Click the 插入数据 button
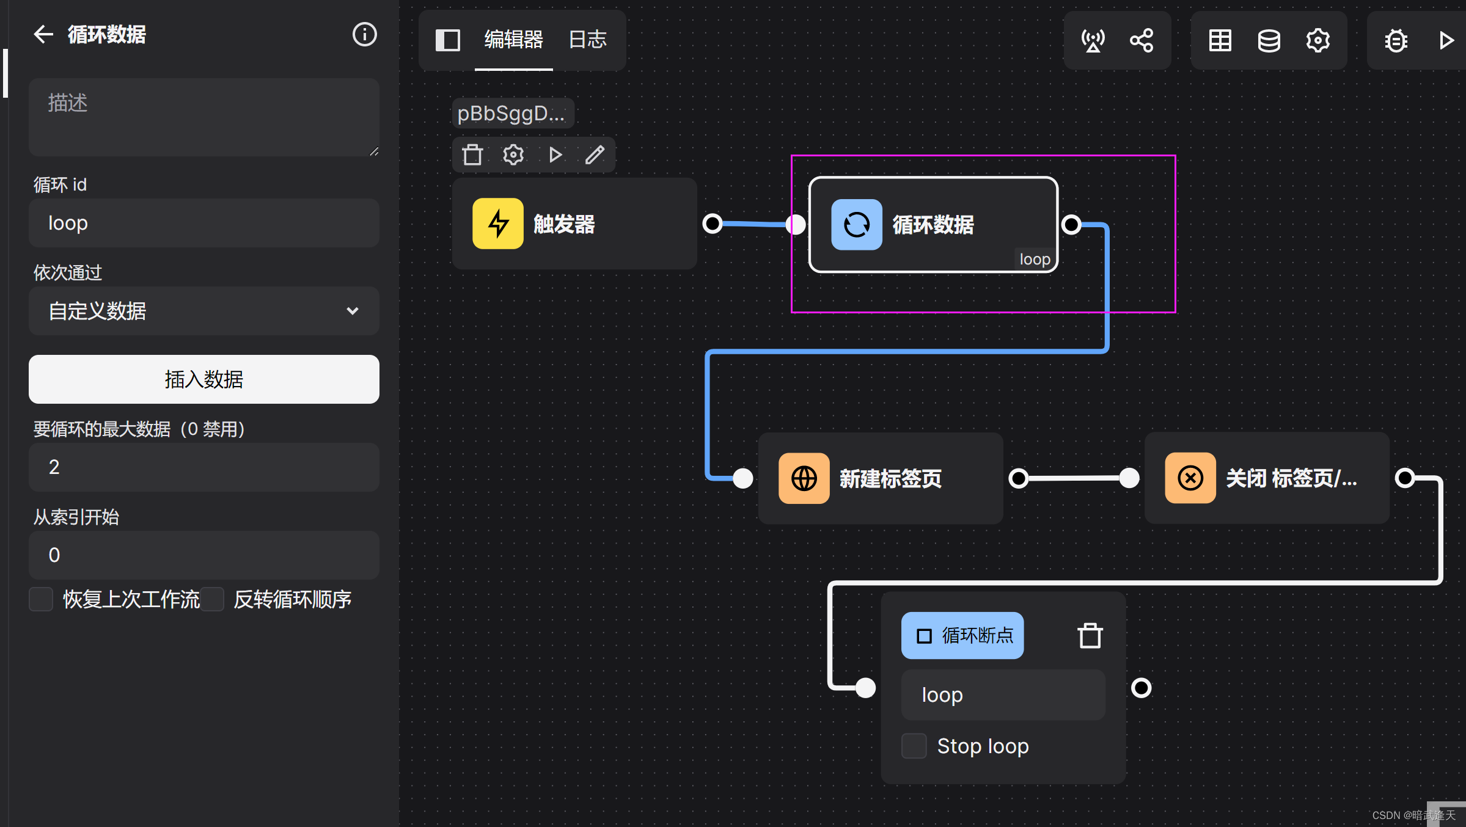Screen dimensions: 1466x827 tap(203, 379)
